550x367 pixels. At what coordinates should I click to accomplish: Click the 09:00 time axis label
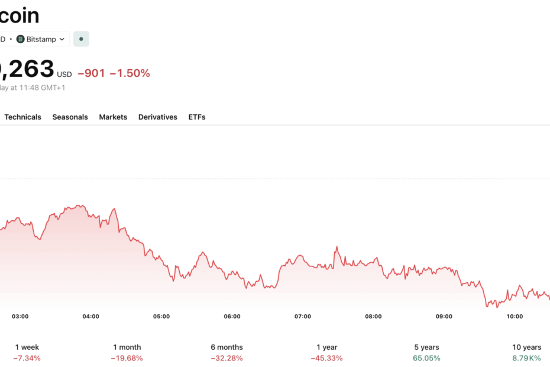coord(444,317)
